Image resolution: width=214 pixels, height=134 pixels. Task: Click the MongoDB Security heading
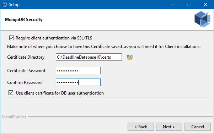(24, 20)
